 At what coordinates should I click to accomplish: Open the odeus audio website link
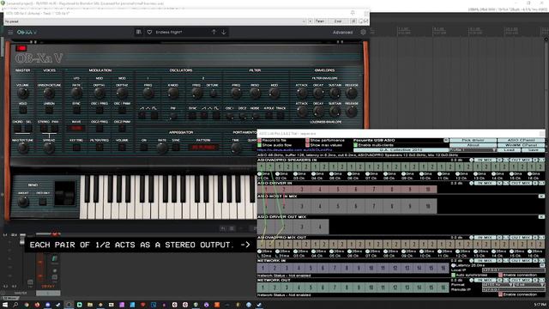pyautogui.click(x=294, y=150)
